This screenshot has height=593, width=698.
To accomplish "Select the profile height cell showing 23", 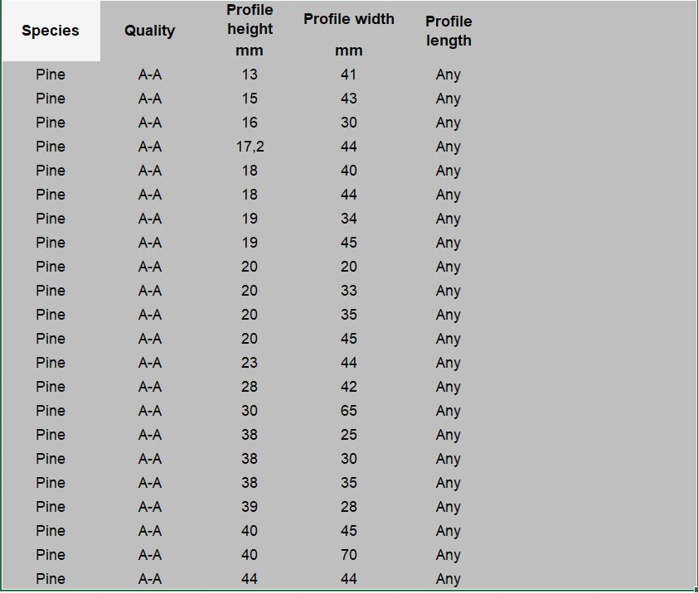I will coord(250,363).
